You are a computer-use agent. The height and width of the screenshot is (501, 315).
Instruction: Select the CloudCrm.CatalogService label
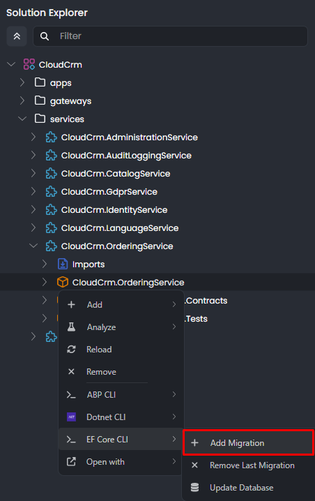(x=116, y=174)
